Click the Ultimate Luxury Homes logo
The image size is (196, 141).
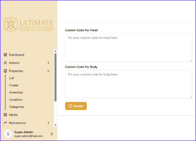click(x=29, y=24)
